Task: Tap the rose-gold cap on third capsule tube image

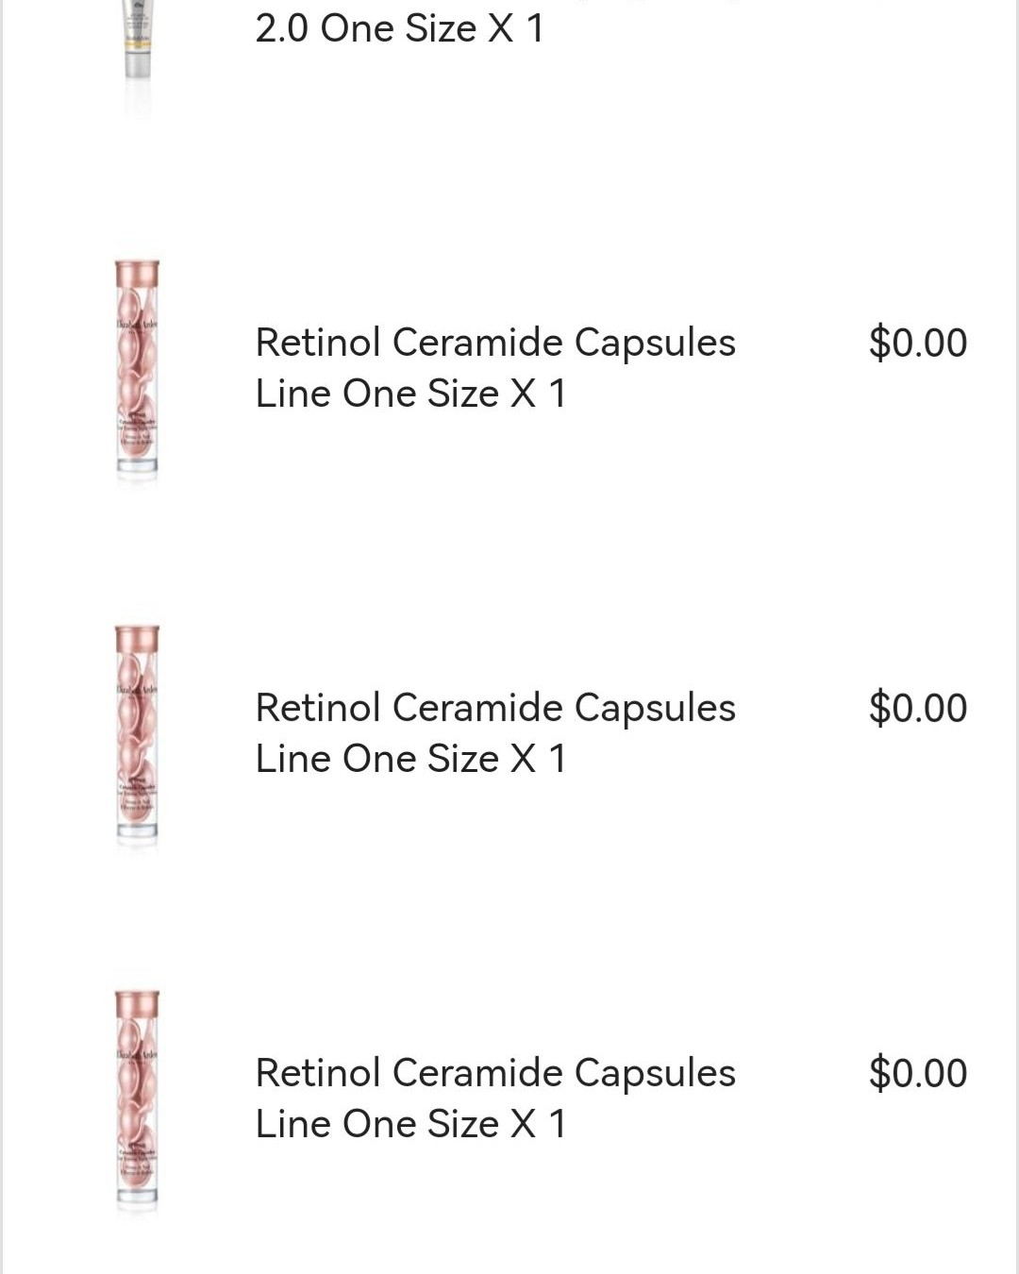Action: pos(137,1005)
